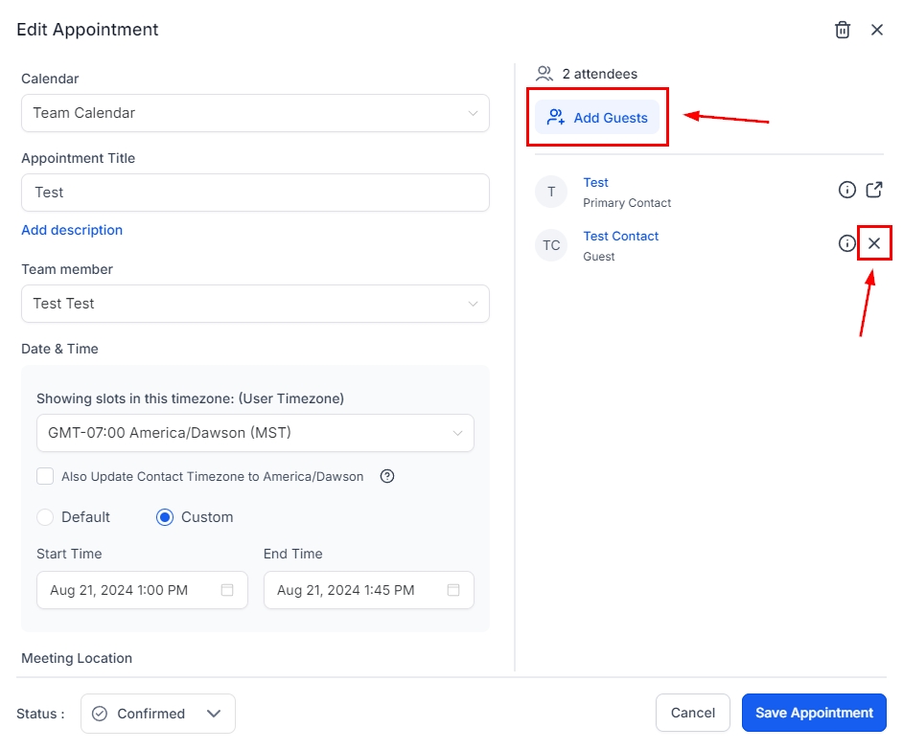The image size is (903, 750).
Task: Click the Add description link
Action: [x=72, y=230]
